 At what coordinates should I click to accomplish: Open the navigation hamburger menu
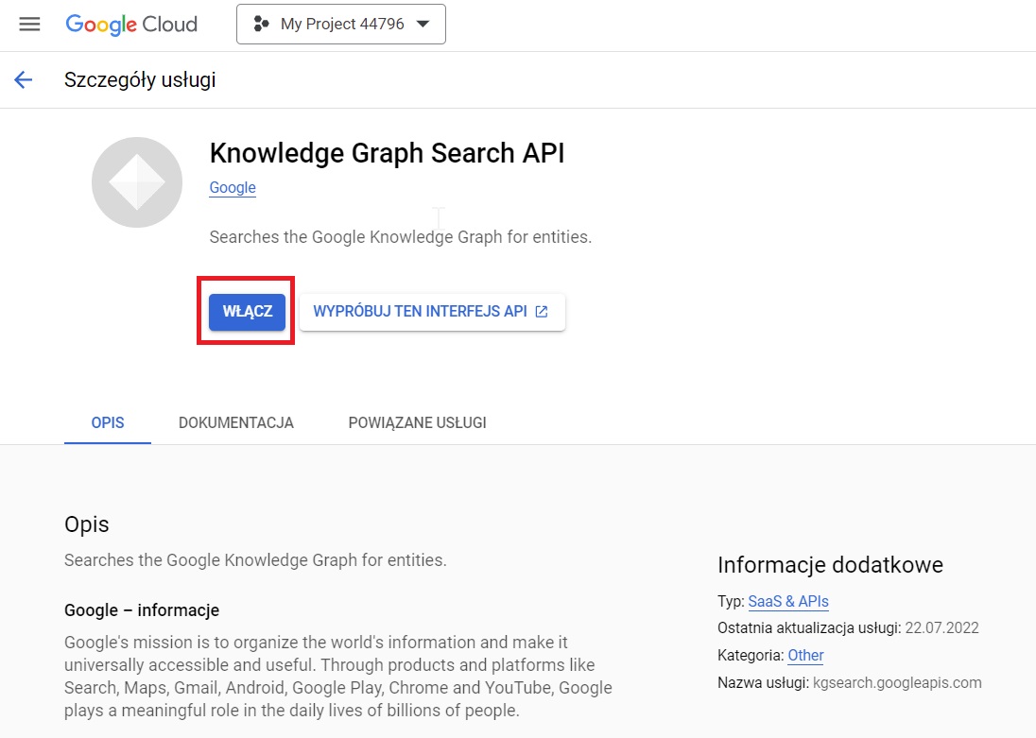29,24
